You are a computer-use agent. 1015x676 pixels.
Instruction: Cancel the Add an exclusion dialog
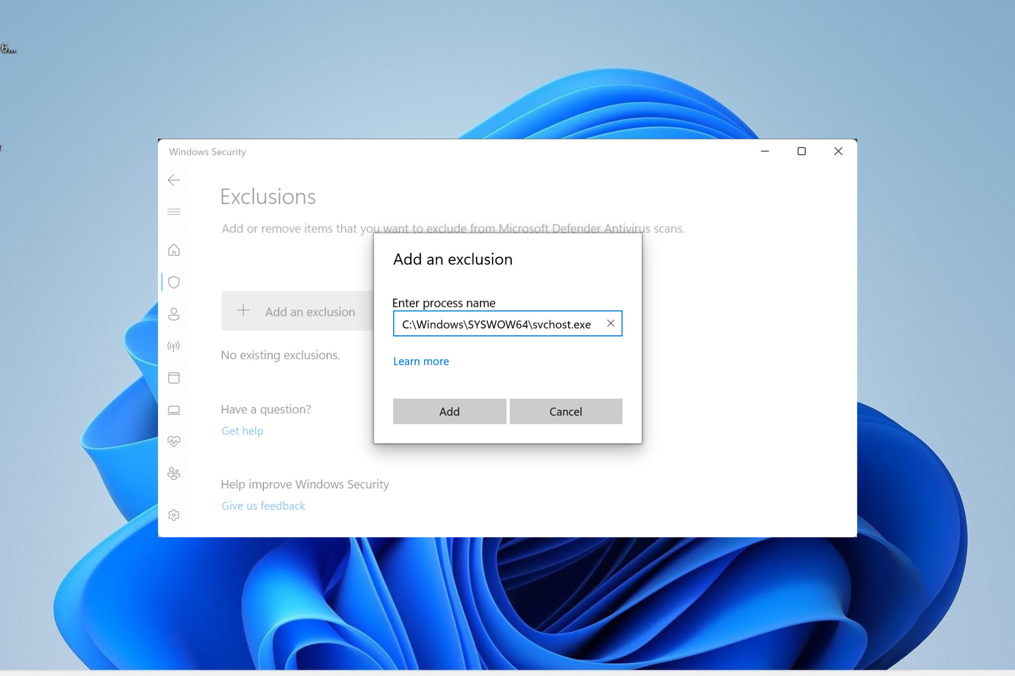coord(565,411)
